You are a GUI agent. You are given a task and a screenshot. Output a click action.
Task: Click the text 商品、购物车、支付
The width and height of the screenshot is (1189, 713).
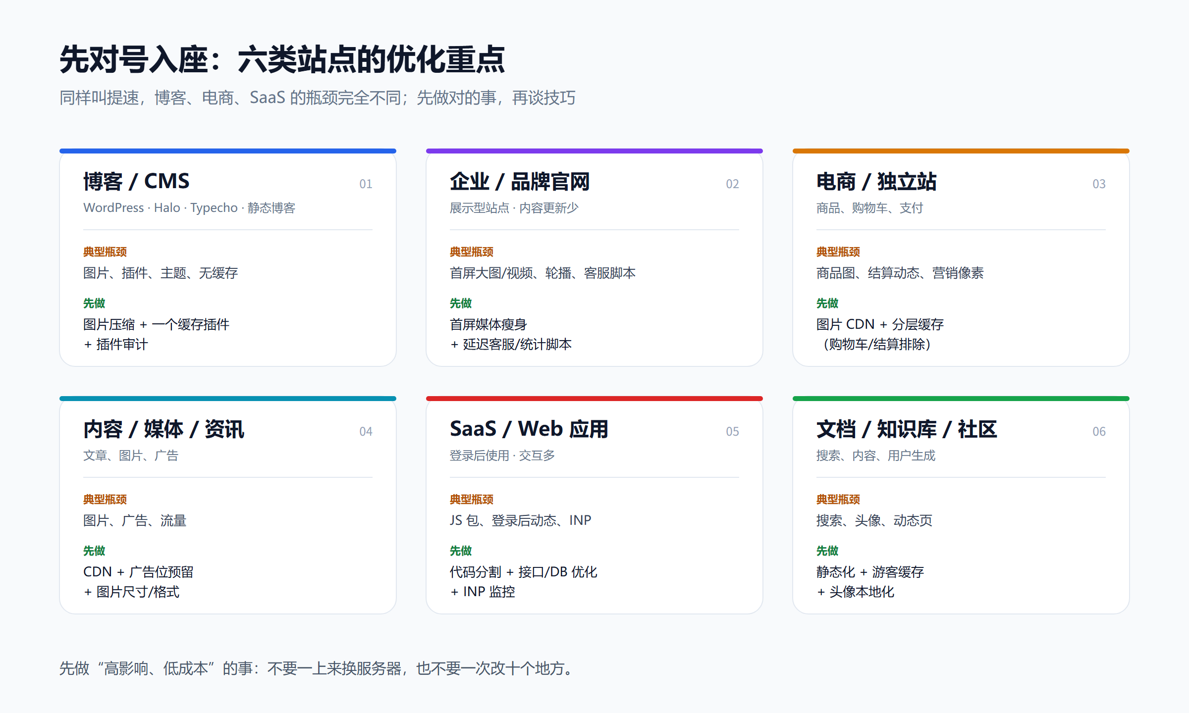click(x=869, y=207)
